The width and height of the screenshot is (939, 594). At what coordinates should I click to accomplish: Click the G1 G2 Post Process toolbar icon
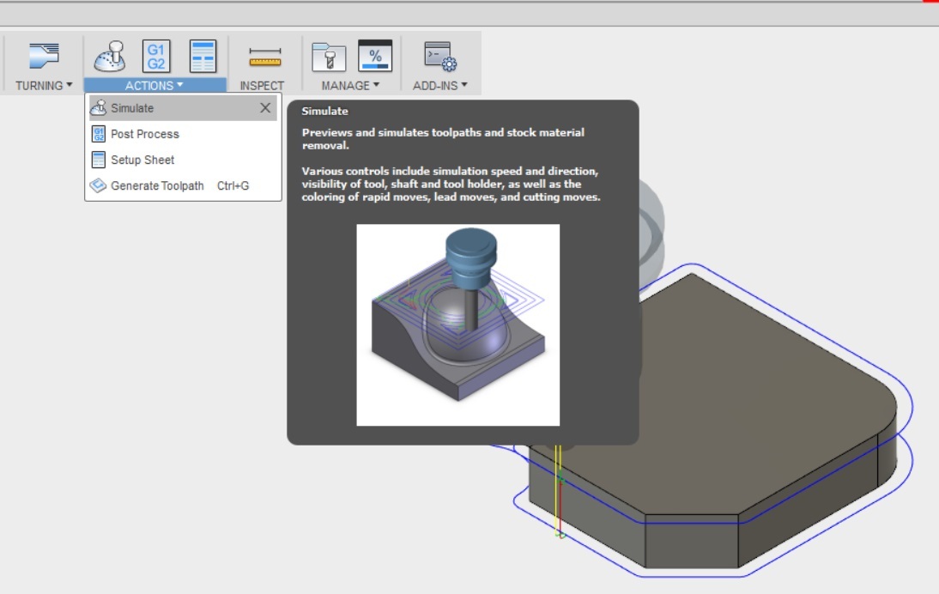tap(156, 56)
